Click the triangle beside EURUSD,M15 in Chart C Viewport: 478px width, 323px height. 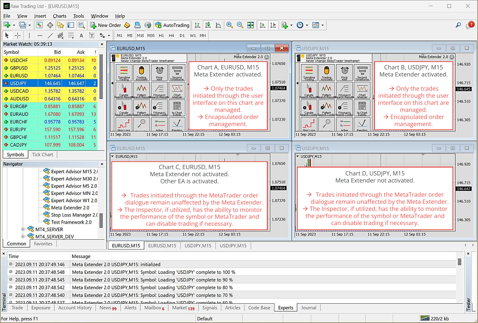(112, 156)
